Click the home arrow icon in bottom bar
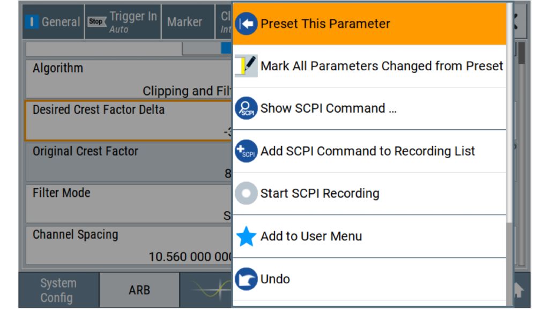The width and height of the screenshot is (549, 309). tap(519, 290)
